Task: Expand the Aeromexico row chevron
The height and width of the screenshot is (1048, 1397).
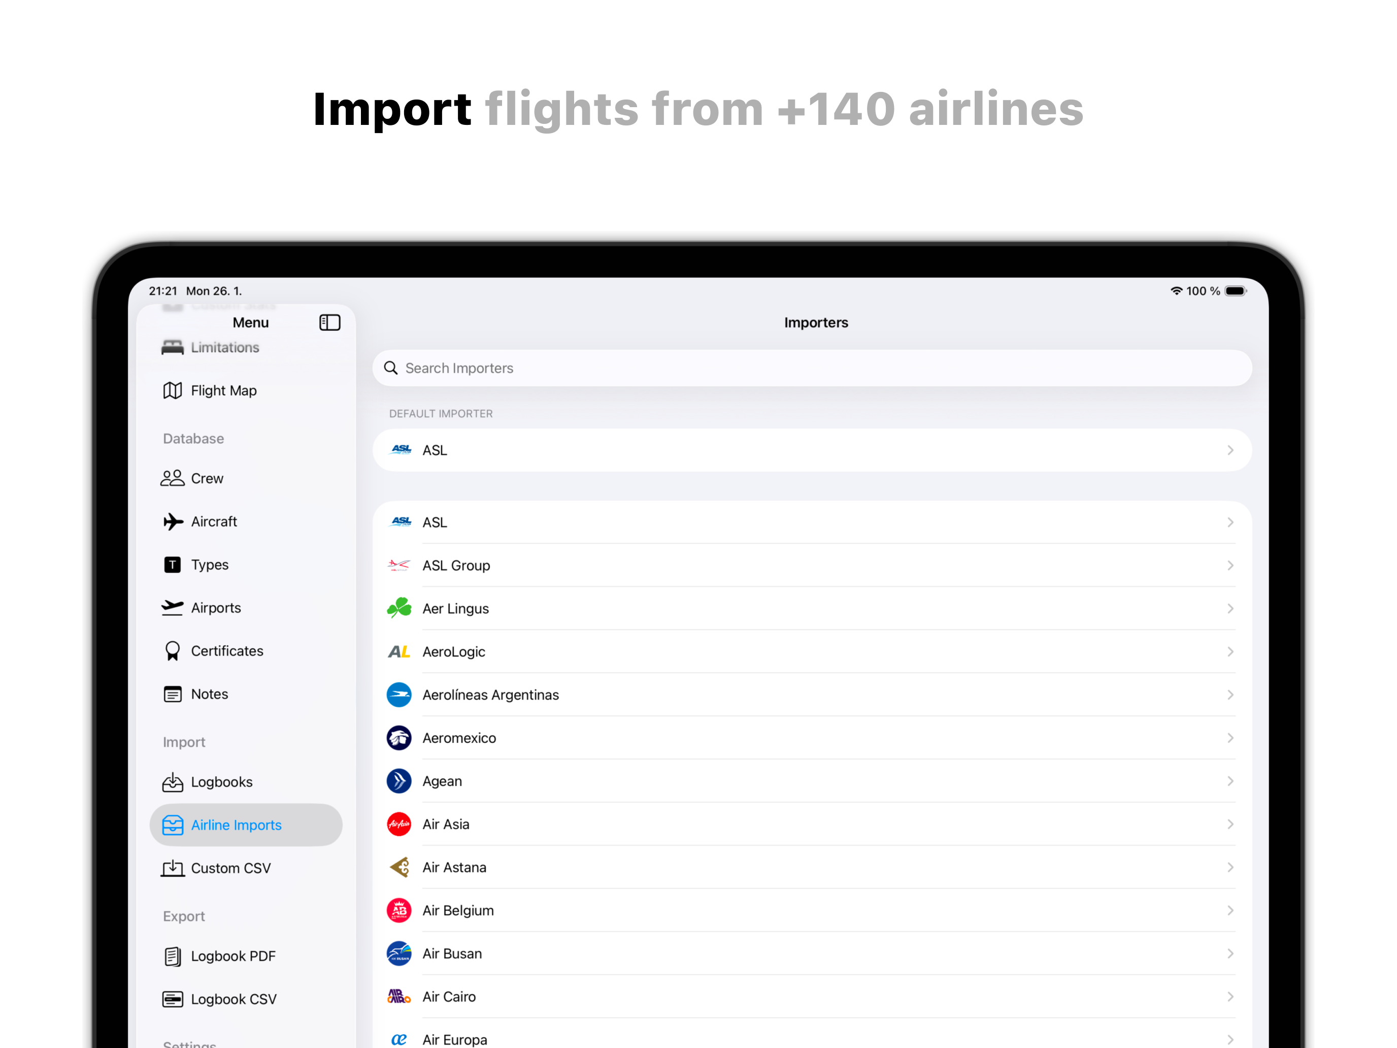Action: 1229,738
